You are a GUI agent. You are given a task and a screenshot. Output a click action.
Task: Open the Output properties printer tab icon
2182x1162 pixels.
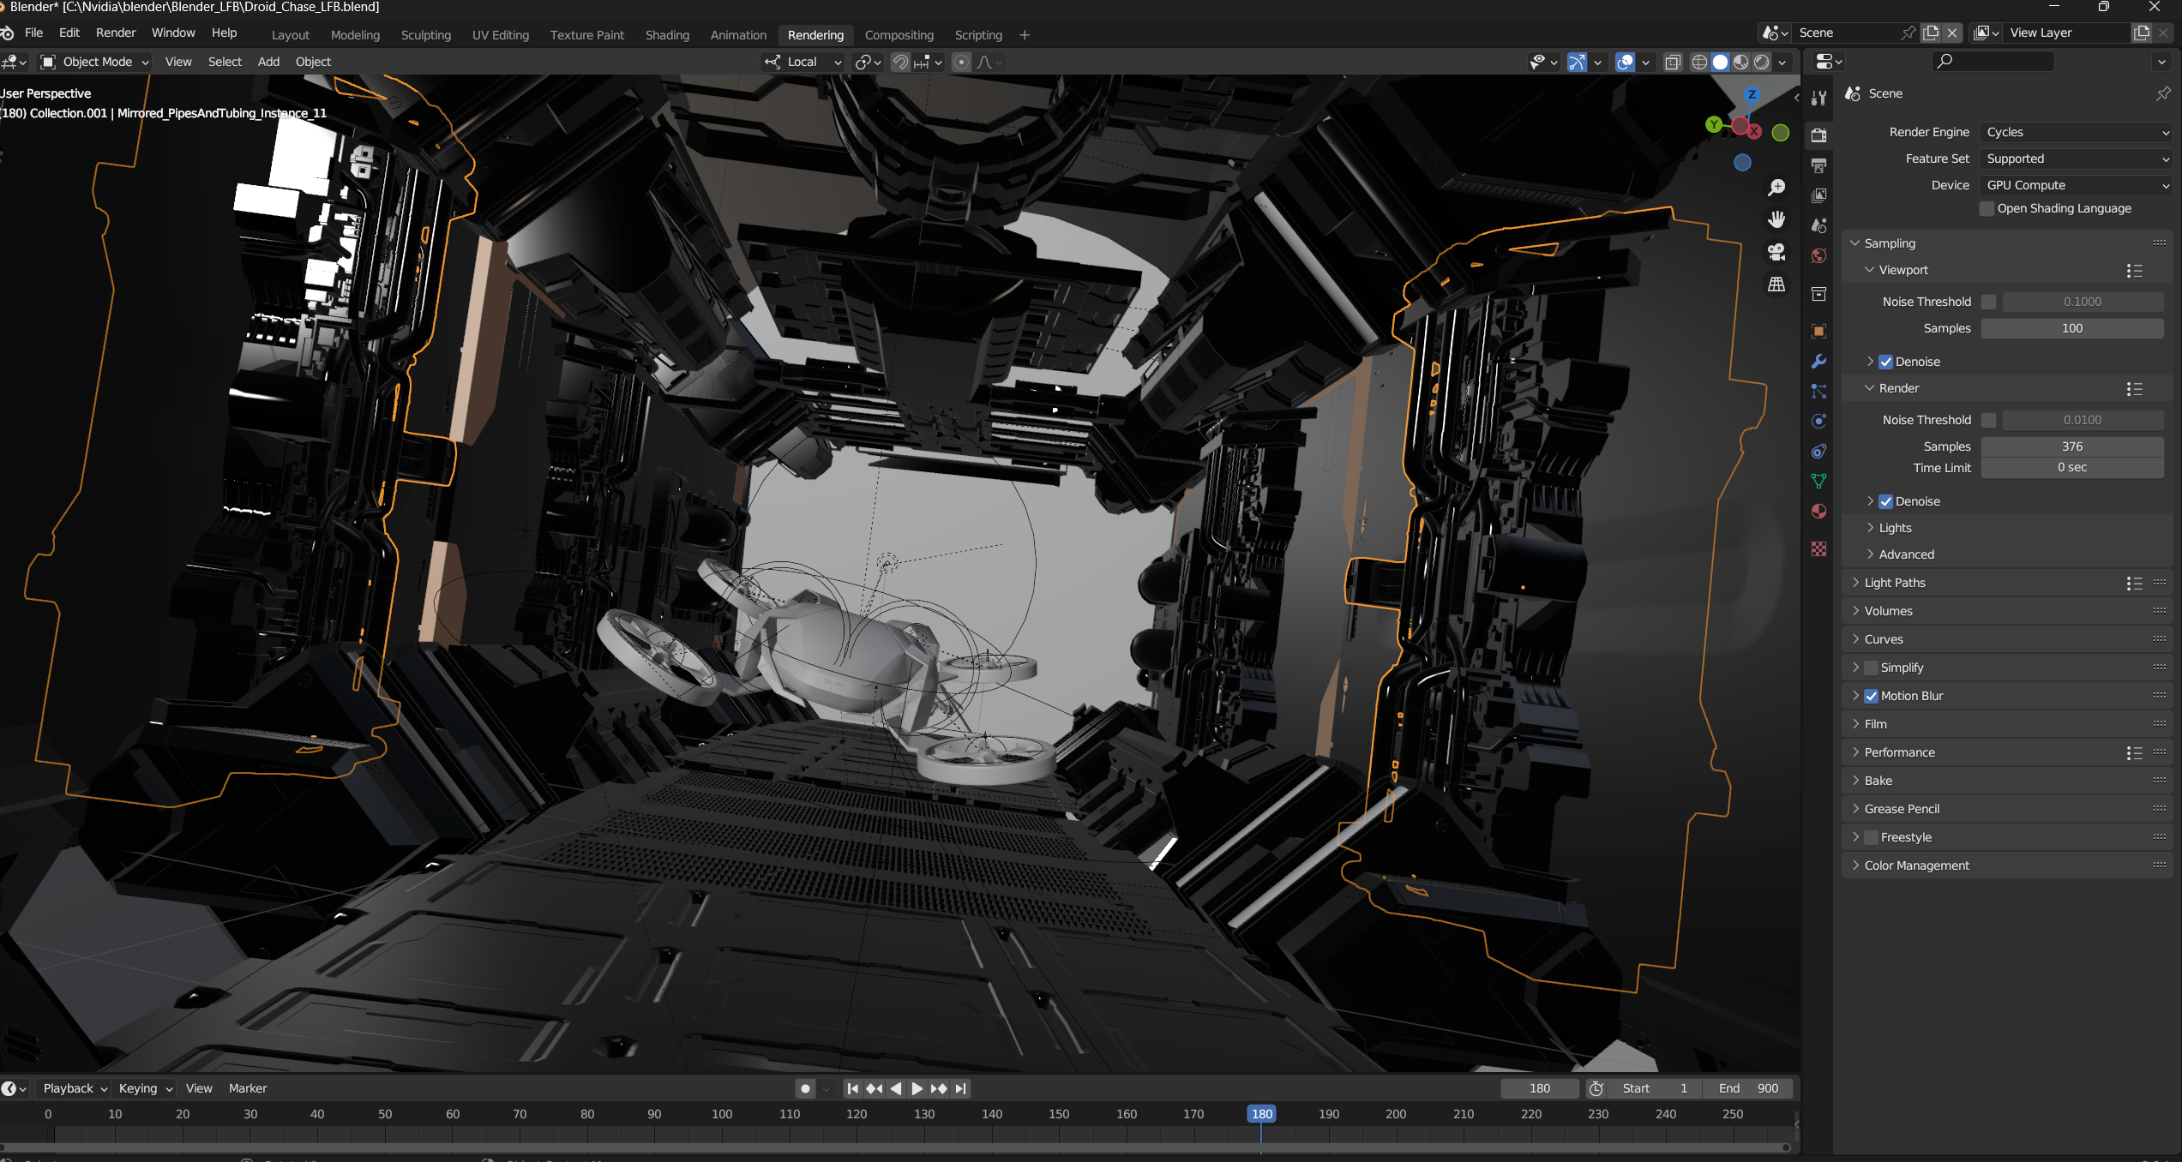point(1818,165)
